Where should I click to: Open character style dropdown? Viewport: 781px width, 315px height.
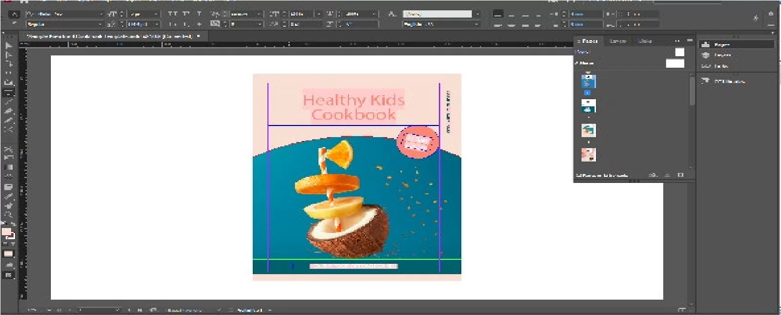point(477,14)
